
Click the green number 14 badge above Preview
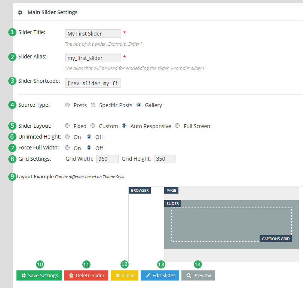click(x=198, y=264)
